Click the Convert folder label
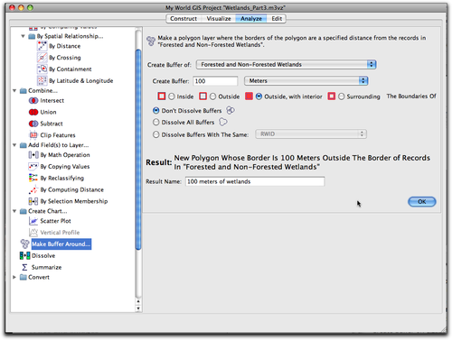Screen dimensions: 452x340 (39, 277)
